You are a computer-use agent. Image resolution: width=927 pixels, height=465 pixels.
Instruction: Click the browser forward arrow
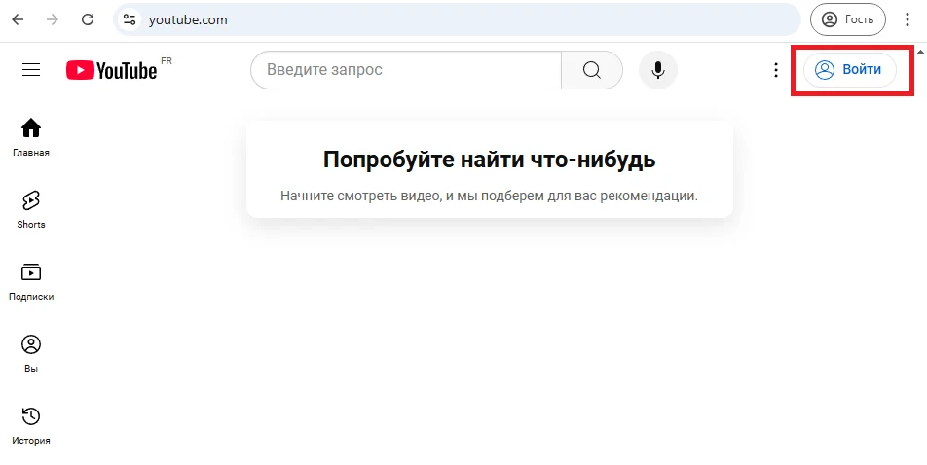coord(53,19)
